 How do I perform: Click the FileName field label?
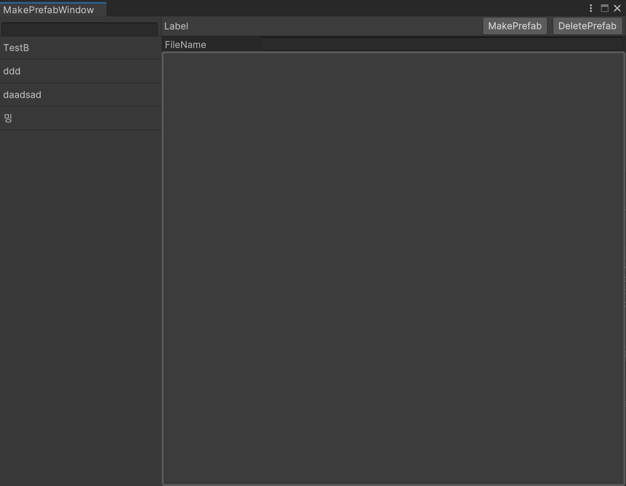(x=185, y=44)
